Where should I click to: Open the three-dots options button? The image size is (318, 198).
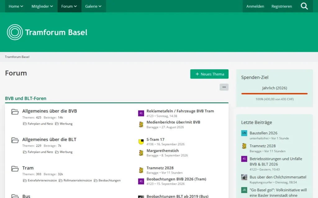point(224,87)
